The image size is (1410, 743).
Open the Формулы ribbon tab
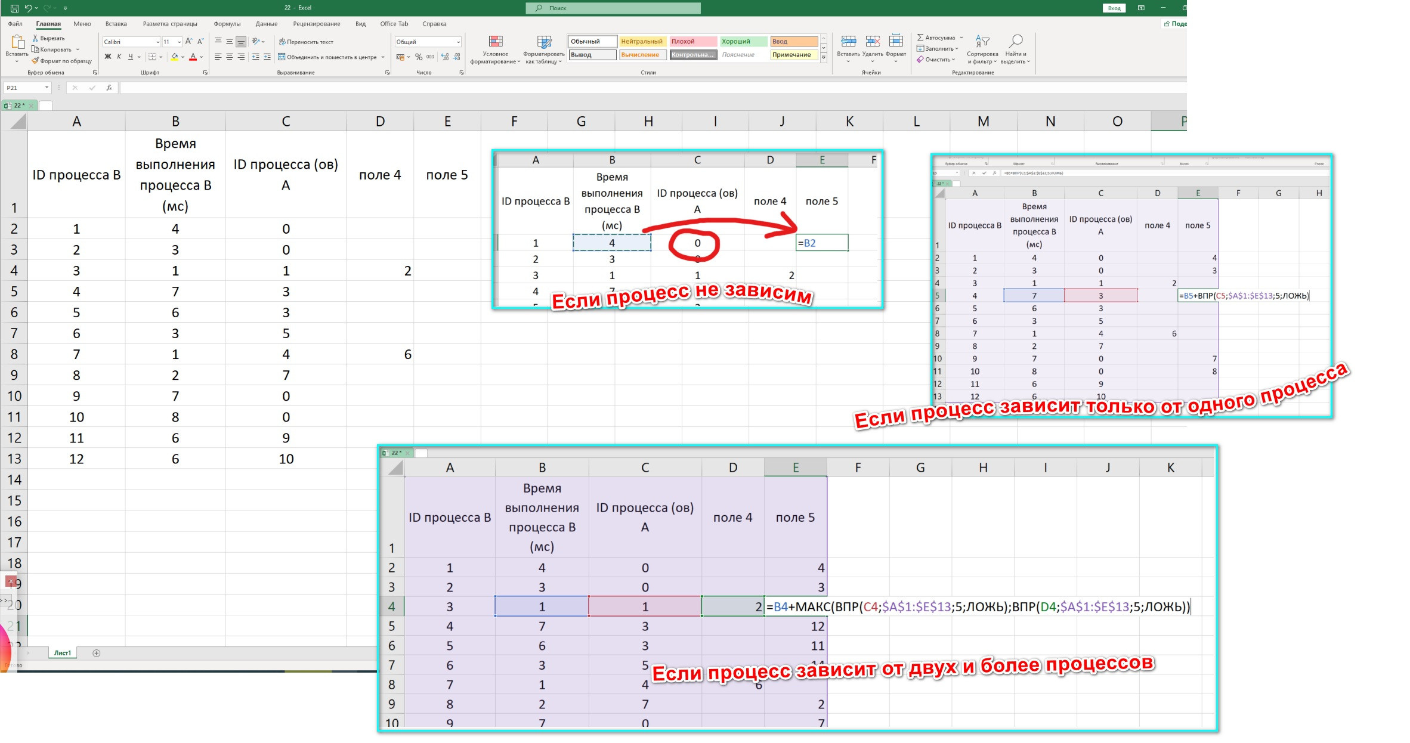pyautogui.click(x=227, y=24)
